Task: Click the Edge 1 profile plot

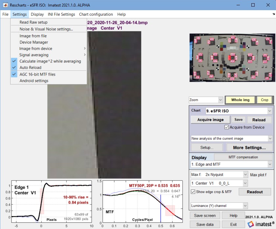Action: click(51, 201)
